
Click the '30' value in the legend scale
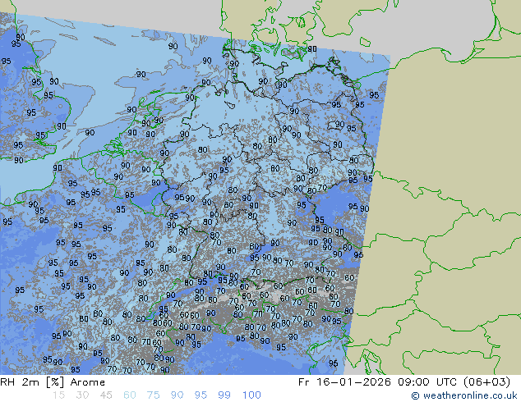pyautogui.click(x=82, y=395)
